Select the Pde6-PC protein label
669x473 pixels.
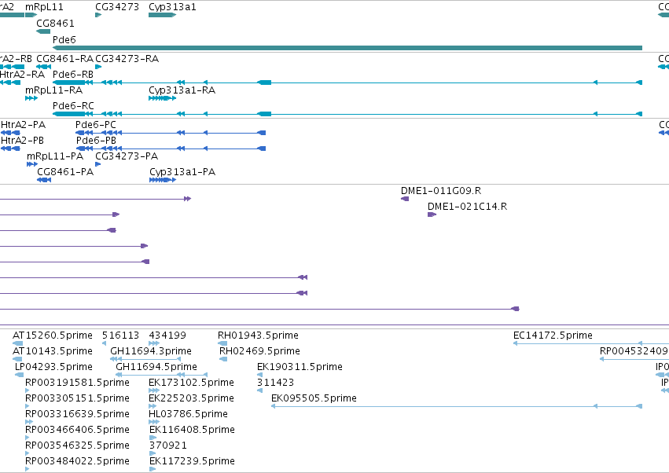pos(96,125)
